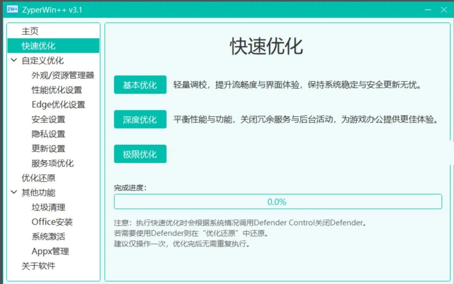This screenshot has height=284, width=454.
Task: Run 基本优化 (Basic Optimization)
Action: click(140, 84)
